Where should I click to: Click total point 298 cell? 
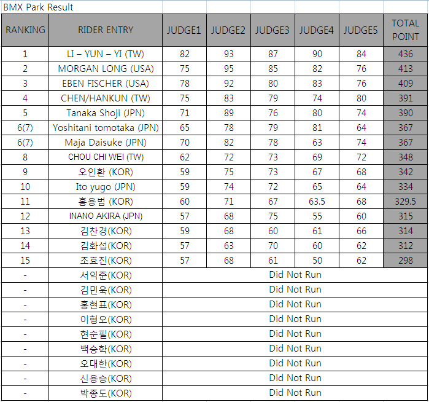[405, 261]
